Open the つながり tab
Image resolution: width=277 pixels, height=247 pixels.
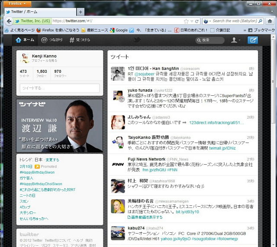pos(52,40)
